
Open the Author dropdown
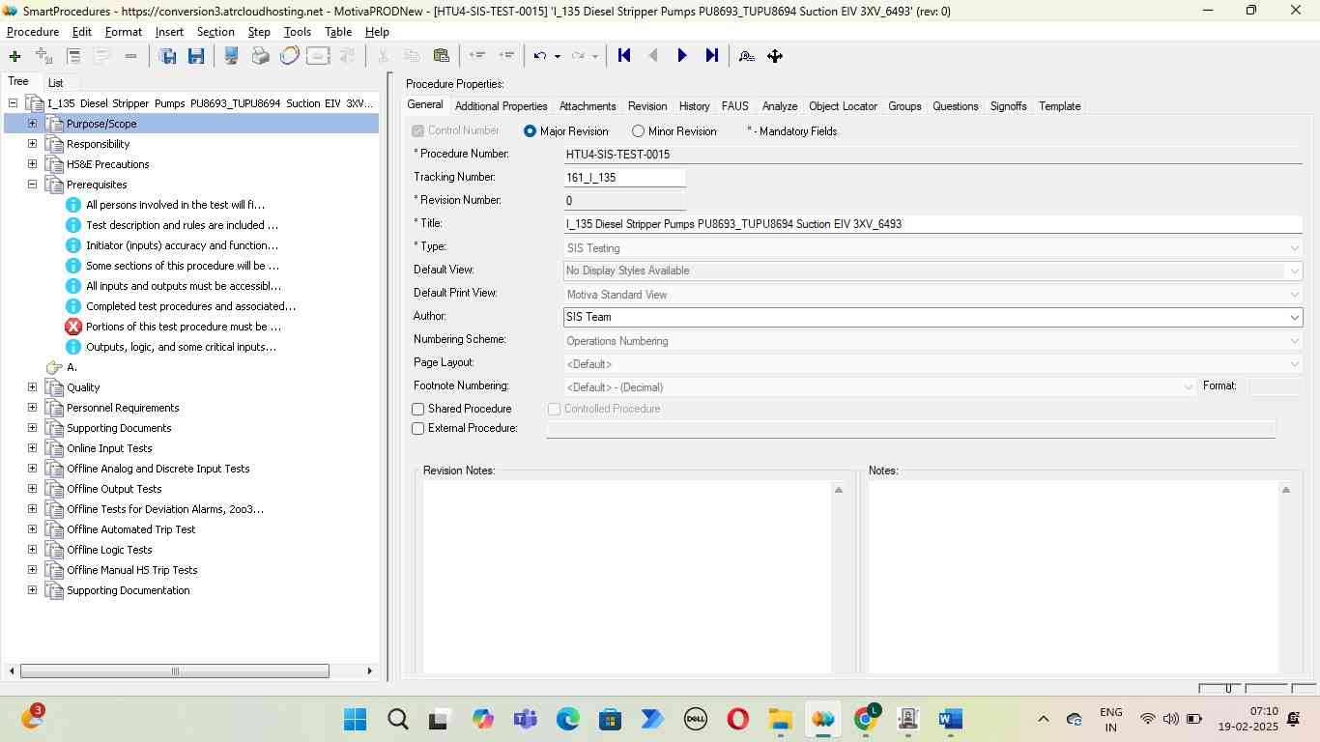coord(1294,317)
